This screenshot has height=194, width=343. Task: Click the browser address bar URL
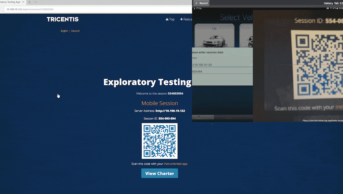tap(30, 9)
